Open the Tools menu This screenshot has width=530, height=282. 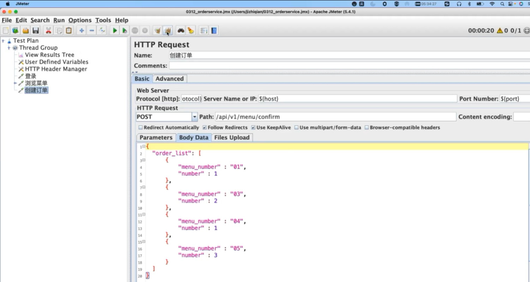pyautogui.click(x=103, y=20)
